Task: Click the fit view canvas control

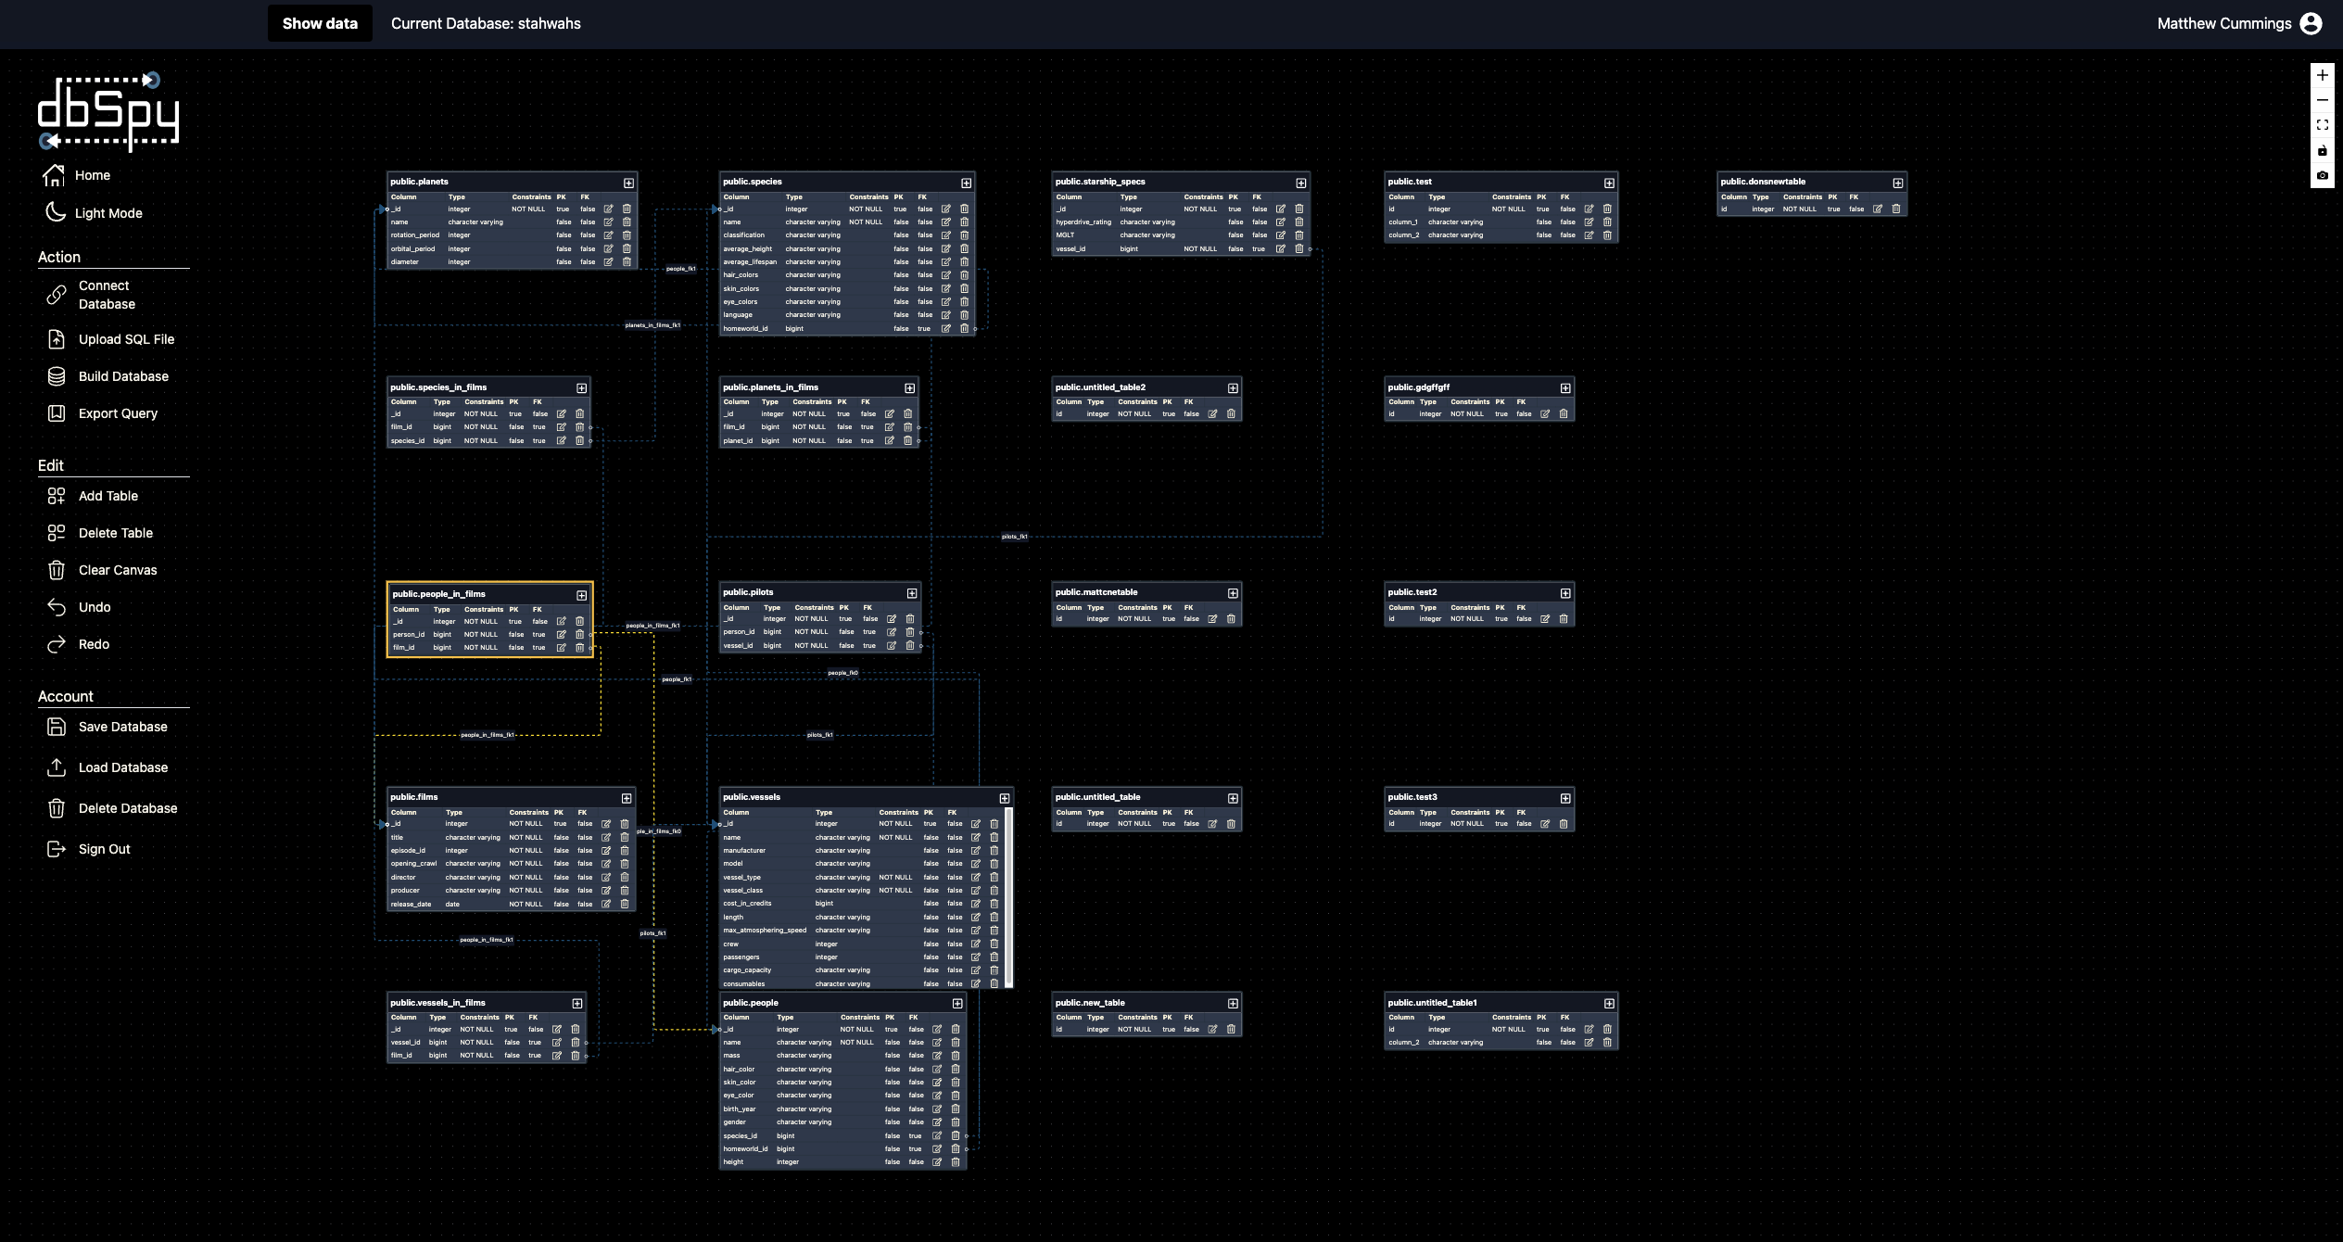Action: 2322,125
